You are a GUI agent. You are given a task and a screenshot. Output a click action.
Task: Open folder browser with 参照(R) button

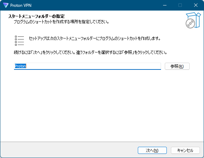tap(177, 66)
